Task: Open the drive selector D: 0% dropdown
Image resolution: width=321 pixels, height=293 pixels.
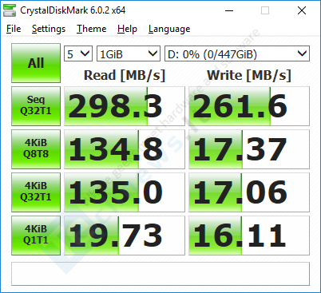Action: (237, 53)
